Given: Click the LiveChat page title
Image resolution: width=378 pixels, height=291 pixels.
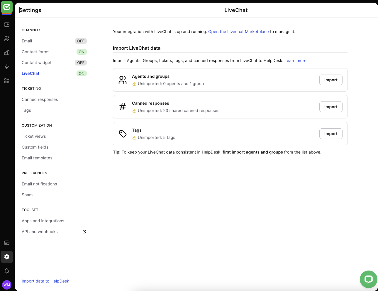Looking at the screenshot, I should (x=236, y=10).
